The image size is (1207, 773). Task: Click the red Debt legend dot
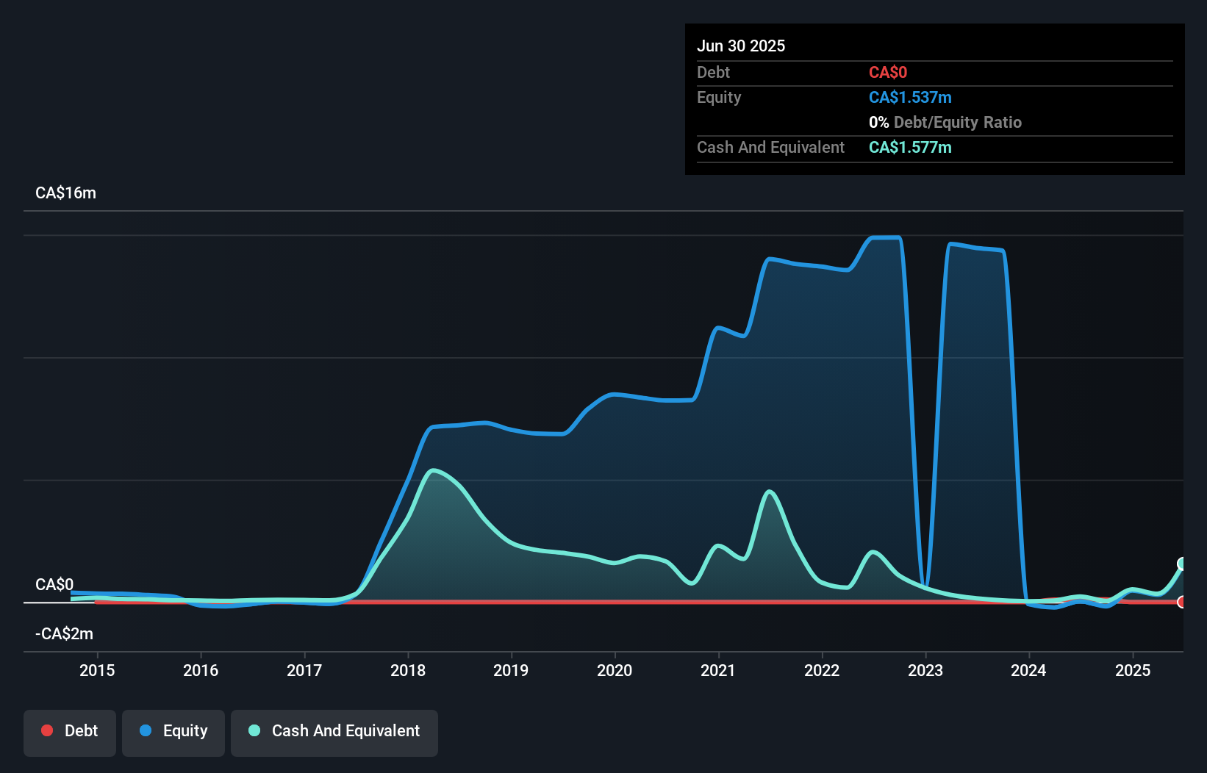tap(46, 730)
